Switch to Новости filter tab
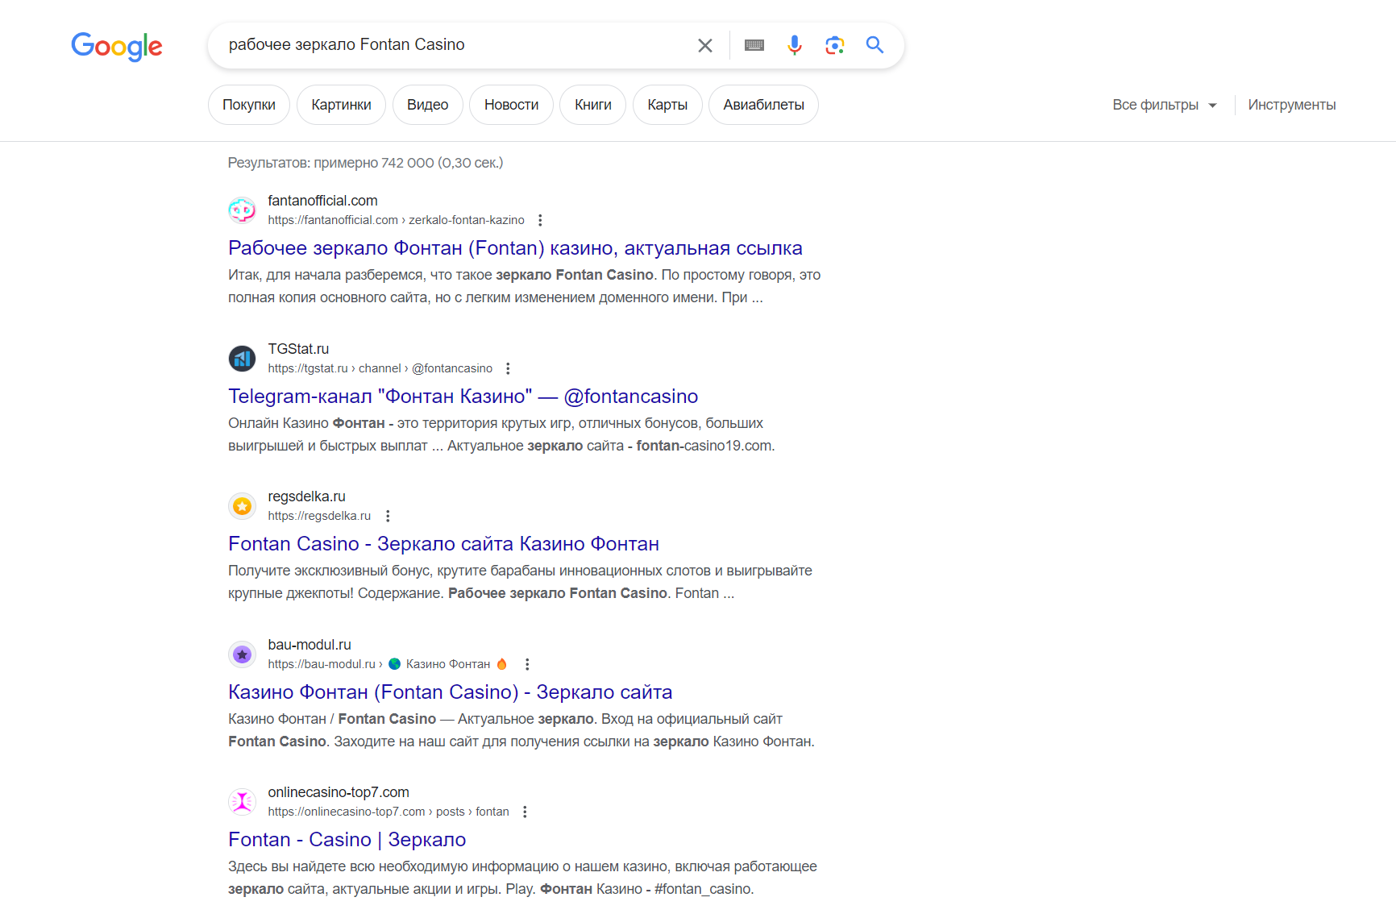Screen dimensions: 1396x918 coord(511,105)
